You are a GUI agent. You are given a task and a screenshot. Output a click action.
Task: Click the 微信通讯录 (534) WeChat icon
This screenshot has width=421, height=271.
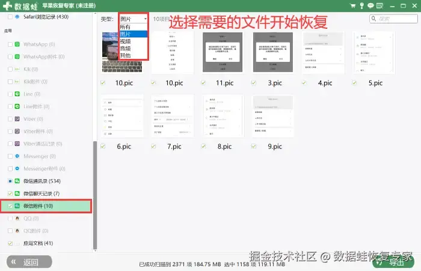click(x=17, y=181)
